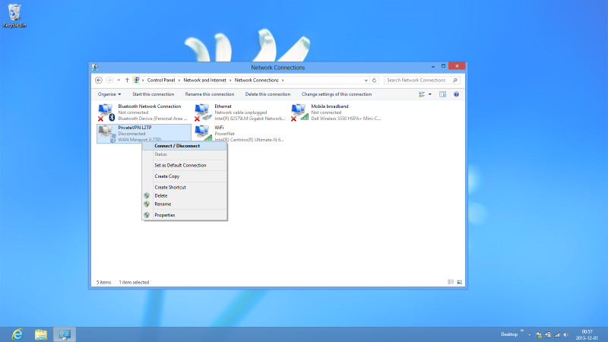Select the Ethernet adapter icon
The width and height of the screenshot is (608, 342).
coord(202,112)
